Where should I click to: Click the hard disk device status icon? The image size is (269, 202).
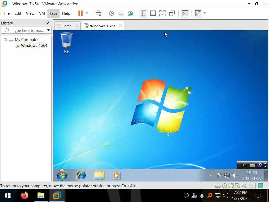218,186
